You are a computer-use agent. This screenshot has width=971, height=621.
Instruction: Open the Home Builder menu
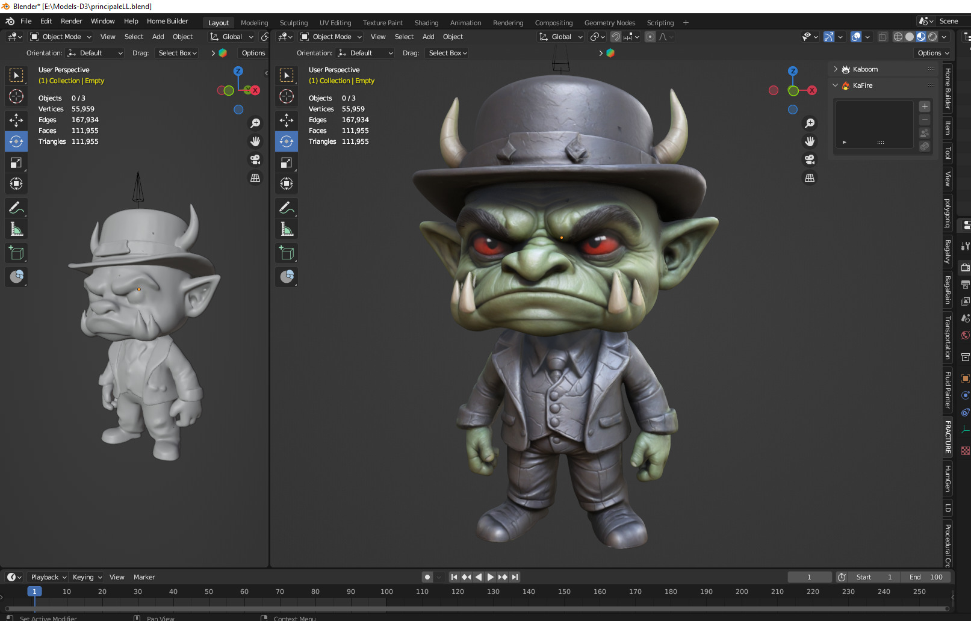pyautogui.click(x=167, y=21)
